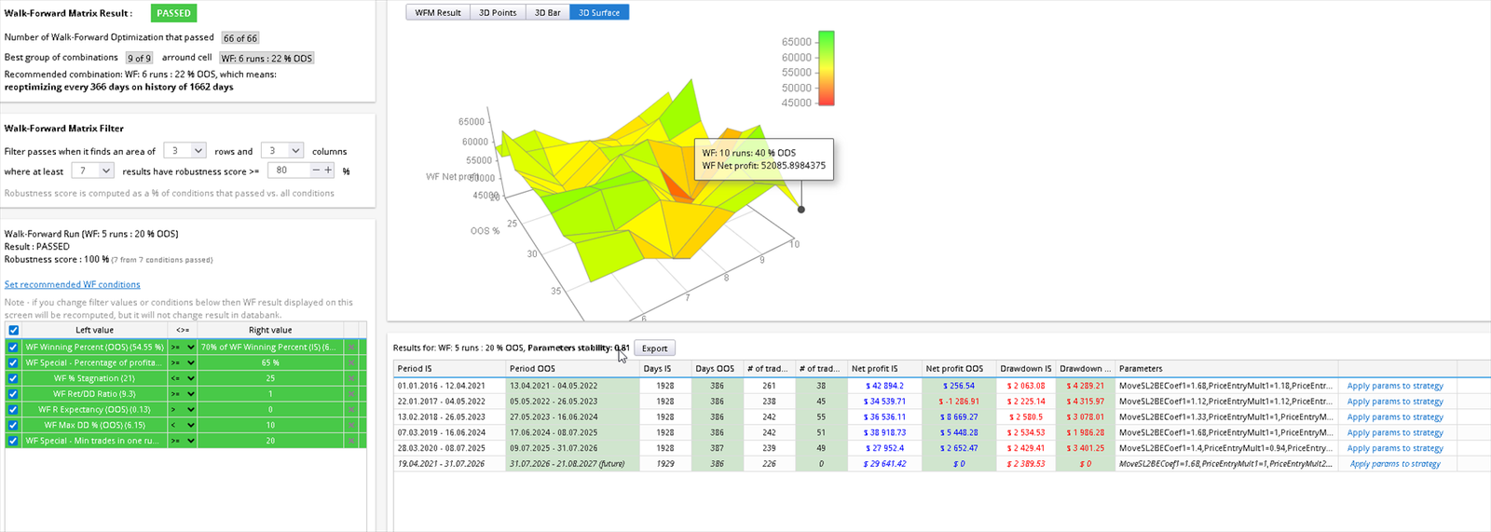Click the Left value column header
The width and height of the screenshot is (1491, 532).
(x=94, y=330)
